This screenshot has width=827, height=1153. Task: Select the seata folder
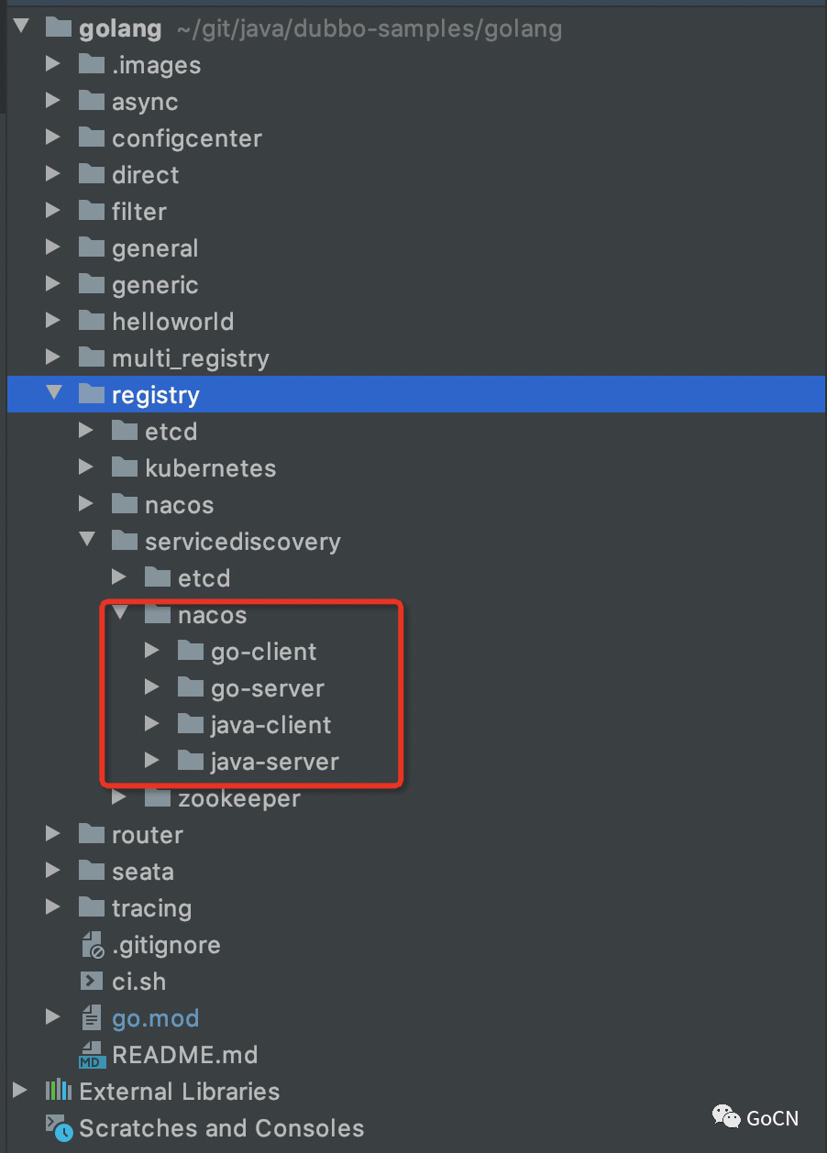pyautogui.click(x=142, y=872)
